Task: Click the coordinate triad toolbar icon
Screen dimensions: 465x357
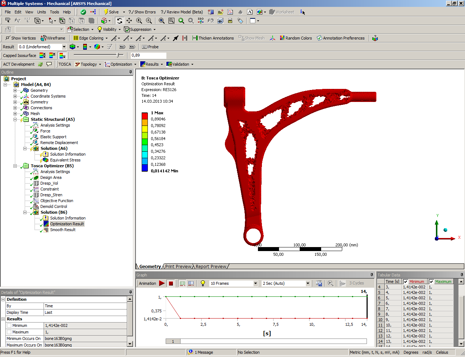Action: [x=272, y=38]
